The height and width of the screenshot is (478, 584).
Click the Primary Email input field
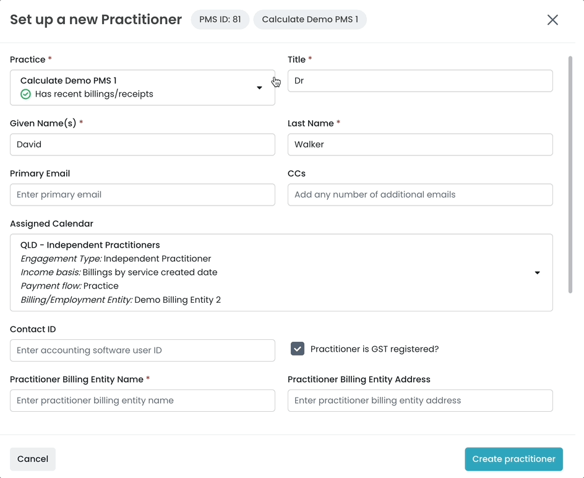coord(142,194)
